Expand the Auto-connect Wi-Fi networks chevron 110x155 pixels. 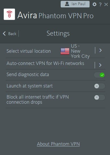click(100, 65)
